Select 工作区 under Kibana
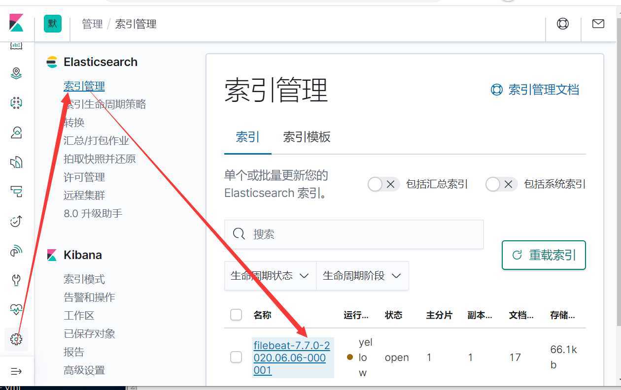The width and height of the screenshot is (621, 390). pyautogui.click(x=79, y=316)
